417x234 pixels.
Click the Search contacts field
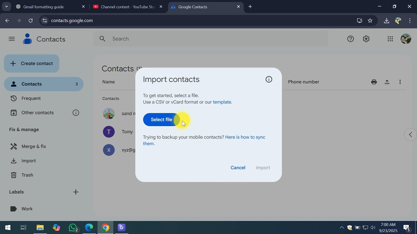click(211, 39)
